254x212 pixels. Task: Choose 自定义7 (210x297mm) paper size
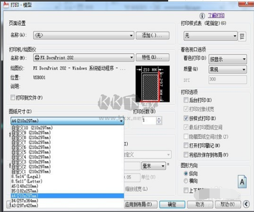(68, 142)
